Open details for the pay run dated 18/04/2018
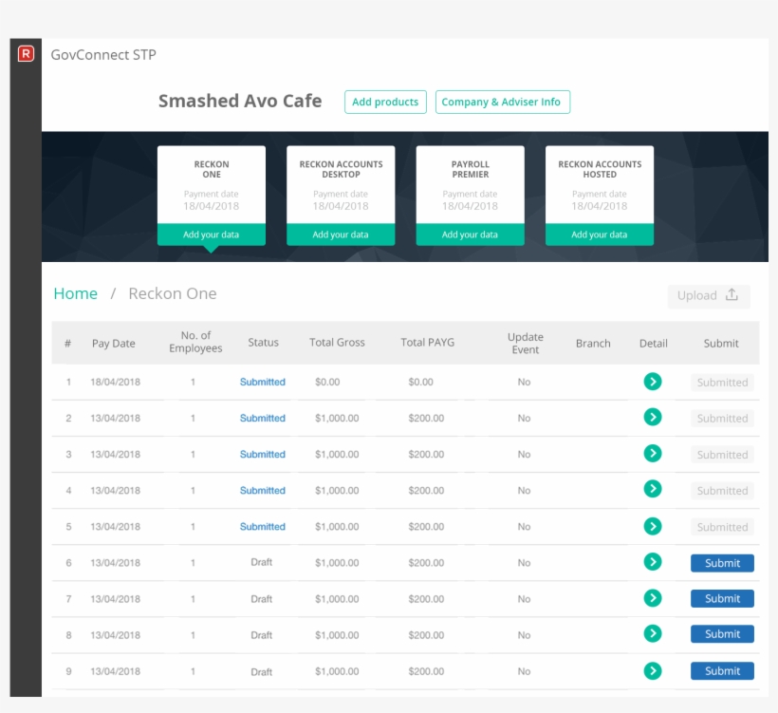 coord(653,382)
